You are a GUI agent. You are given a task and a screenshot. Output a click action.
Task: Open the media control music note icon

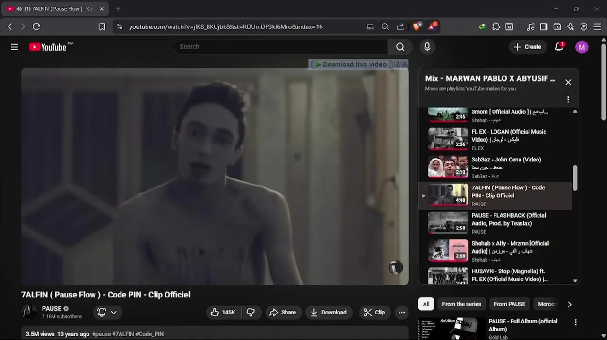pyautogui.click(x=530, y=27)
